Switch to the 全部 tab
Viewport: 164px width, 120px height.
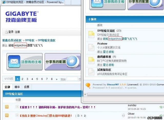7,87
